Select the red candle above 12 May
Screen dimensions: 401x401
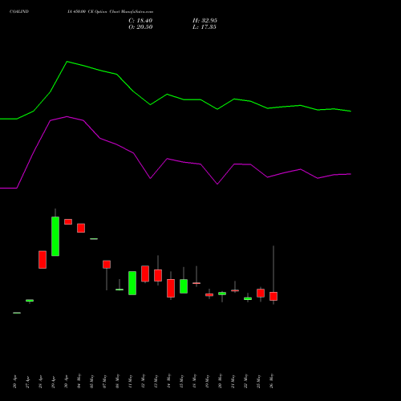tap(145, 273)
